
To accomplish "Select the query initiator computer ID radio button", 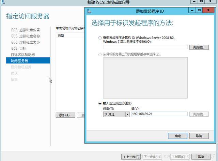I will point(100,38).
